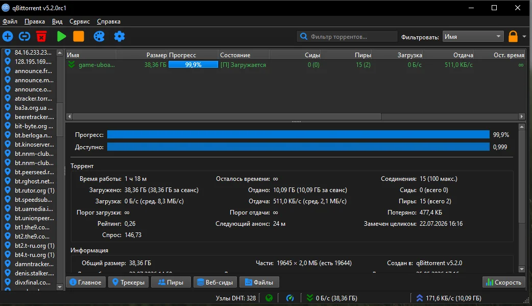Click the sidebar scrollbar down arrow
The height and width of the screenshot is (306, 532).
click(60, 287)
